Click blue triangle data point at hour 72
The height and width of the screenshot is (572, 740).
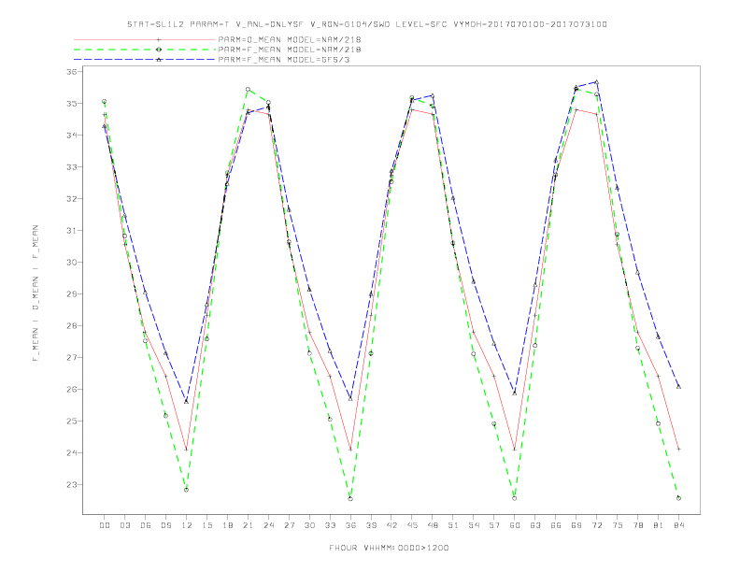point(597,82)
